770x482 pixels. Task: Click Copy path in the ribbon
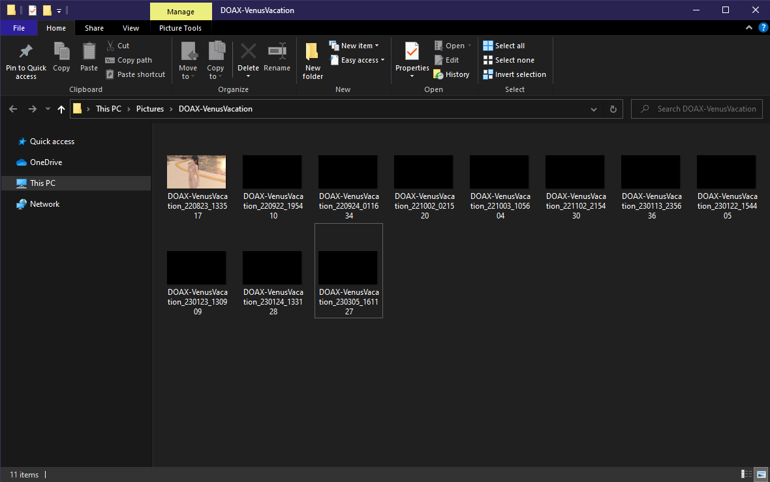129,60
